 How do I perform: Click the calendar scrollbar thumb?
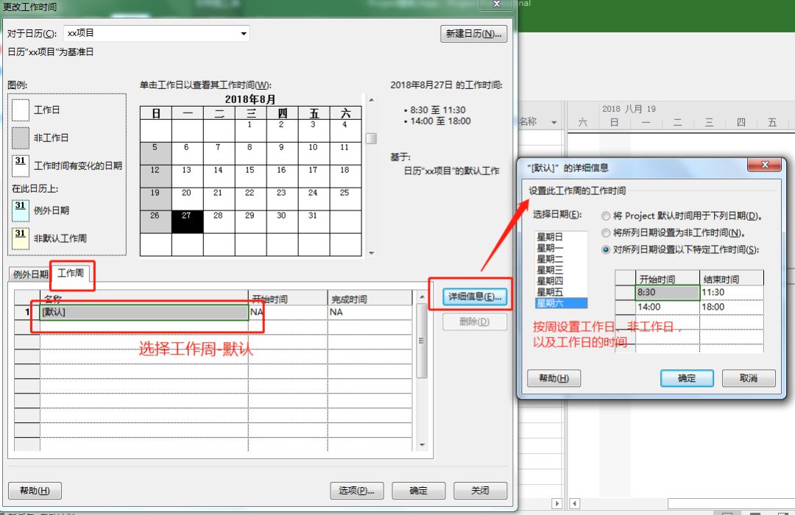pos(371,138)
